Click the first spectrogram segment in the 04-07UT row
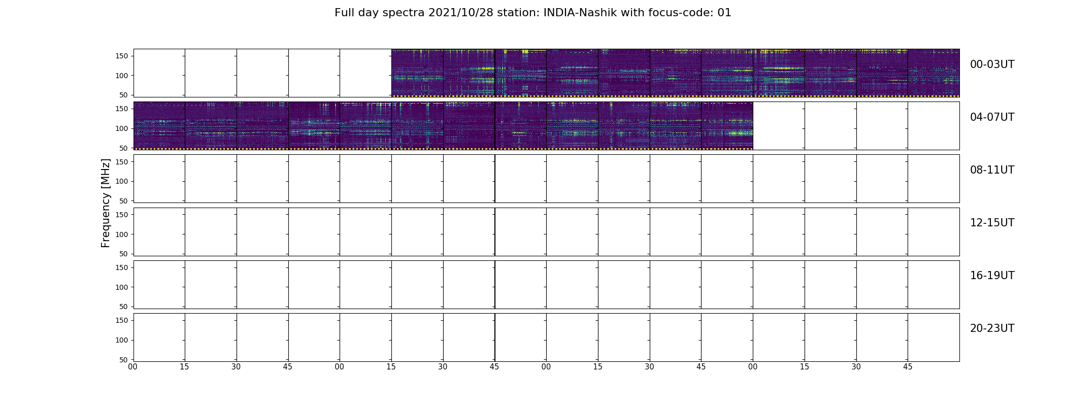Screen dimensions: 1066x406 coord(159,125)
